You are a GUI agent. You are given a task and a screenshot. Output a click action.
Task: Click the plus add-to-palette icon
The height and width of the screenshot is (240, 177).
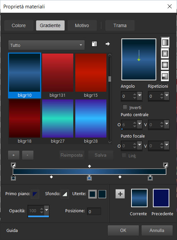click(120, 194)
